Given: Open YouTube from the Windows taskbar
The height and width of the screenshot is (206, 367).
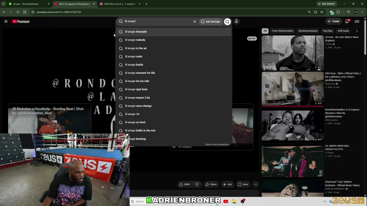Looking at the screenshot, I should click(x=226, y=201).
